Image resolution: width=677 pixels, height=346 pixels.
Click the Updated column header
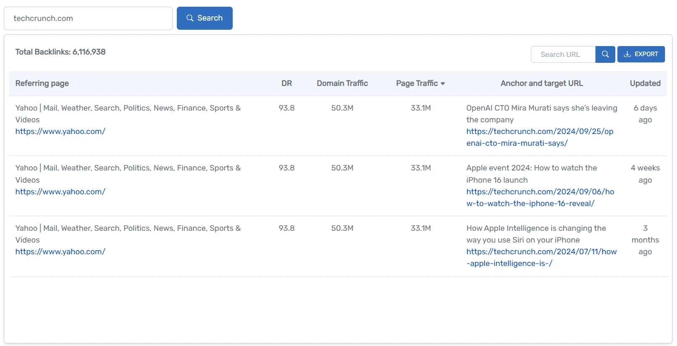coord(645,83)
